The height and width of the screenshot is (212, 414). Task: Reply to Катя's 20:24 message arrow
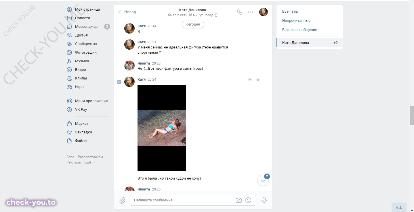(250, 79)
